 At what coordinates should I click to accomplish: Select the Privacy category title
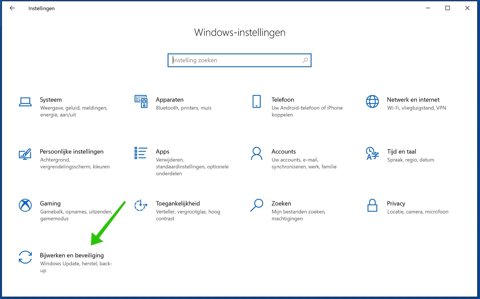point(396,203)
